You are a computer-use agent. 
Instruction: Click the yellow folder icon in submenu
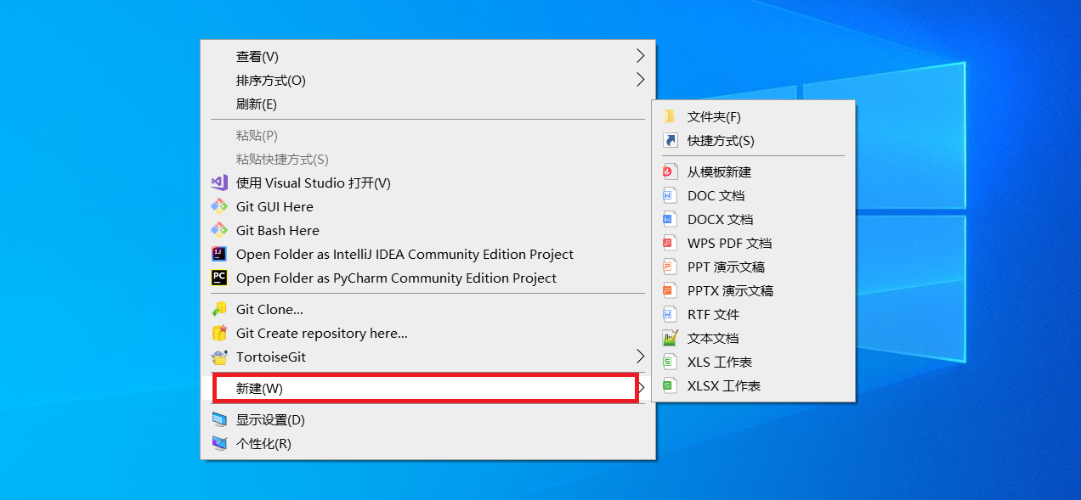[670, 116]
